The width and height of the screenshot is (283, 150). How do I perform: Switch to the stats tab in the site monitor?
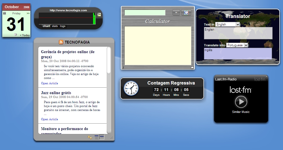55,26
